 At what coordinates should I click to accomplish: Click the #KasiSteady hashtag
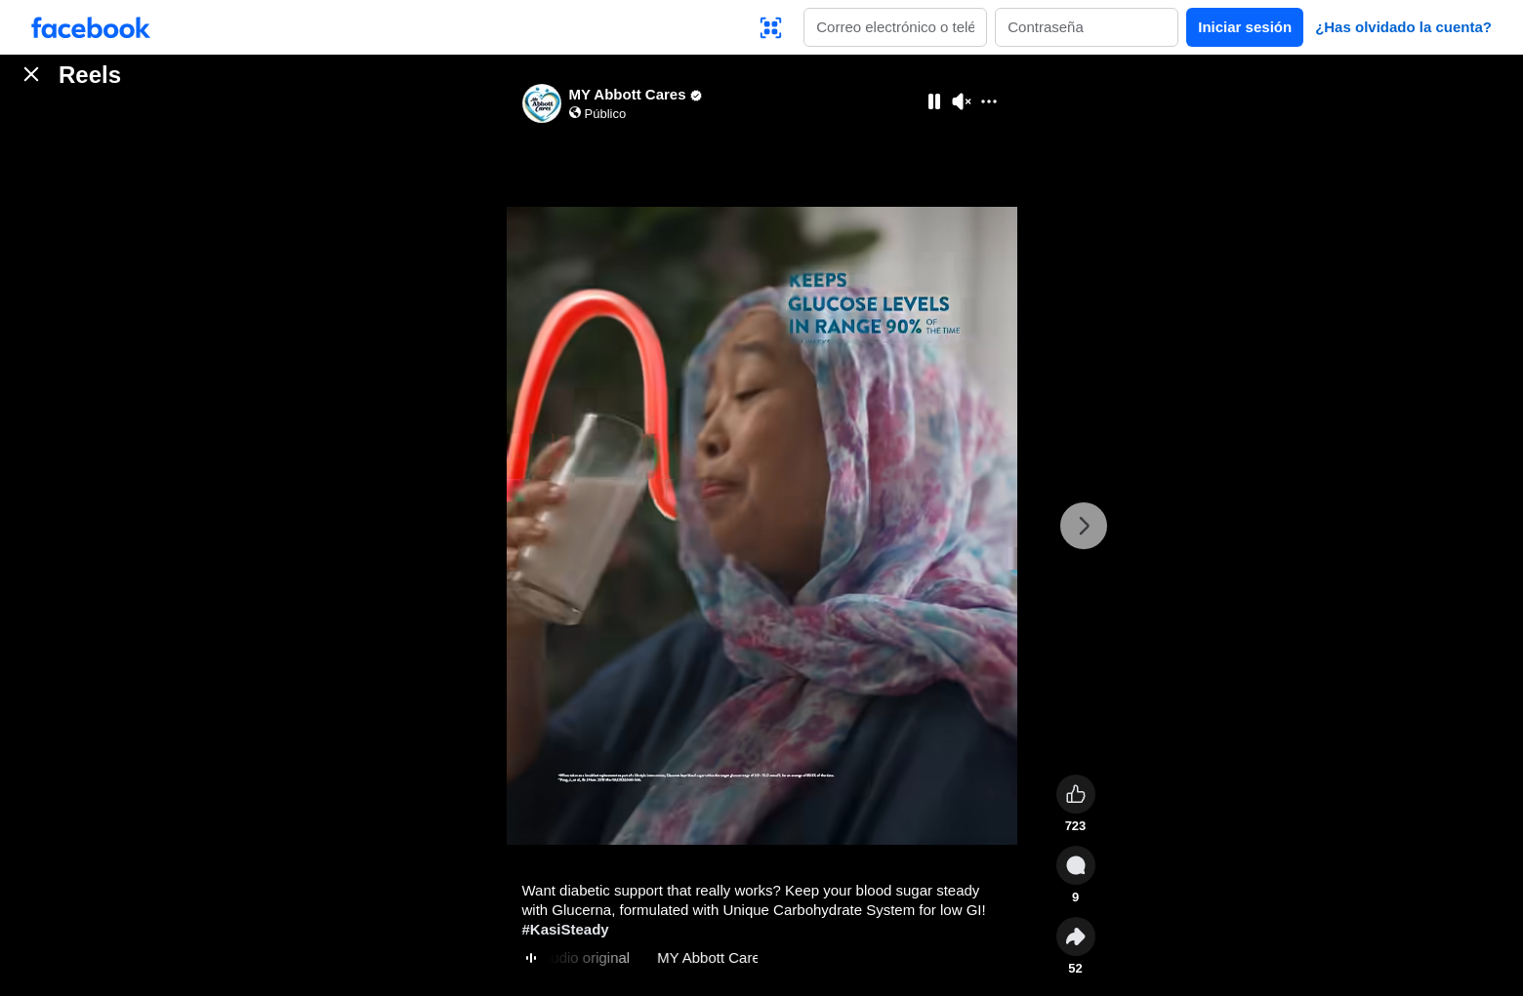[x=565, y=930]
